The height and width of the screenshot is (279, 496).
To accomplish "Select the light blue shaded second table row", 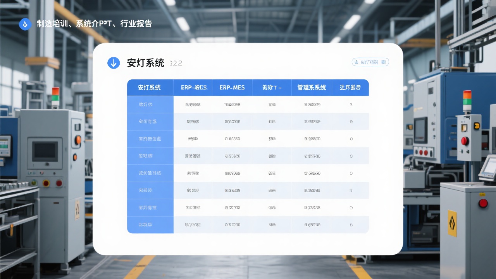I will click(x=248, y=121).
